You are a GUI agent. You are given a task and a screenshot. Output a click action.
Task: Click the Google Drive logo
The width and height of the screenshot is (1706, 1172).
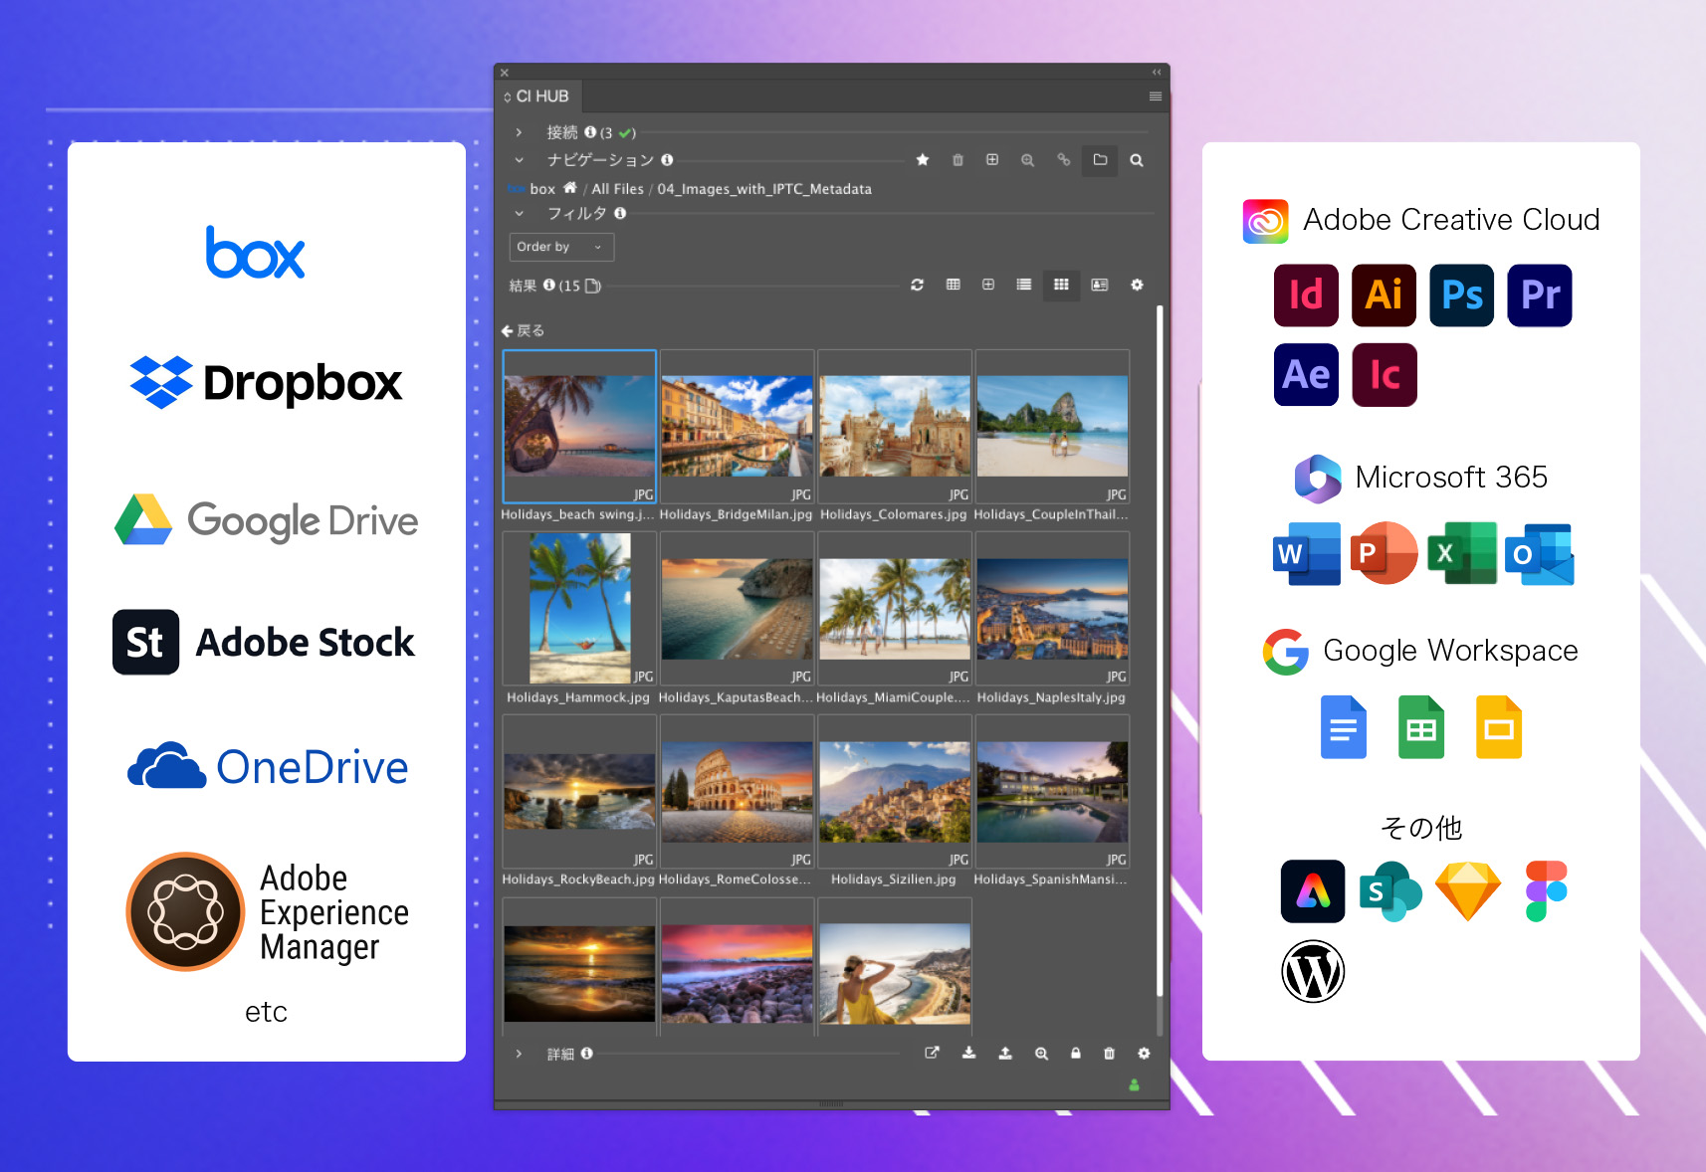pyautogui.click(x=266, y=519)
